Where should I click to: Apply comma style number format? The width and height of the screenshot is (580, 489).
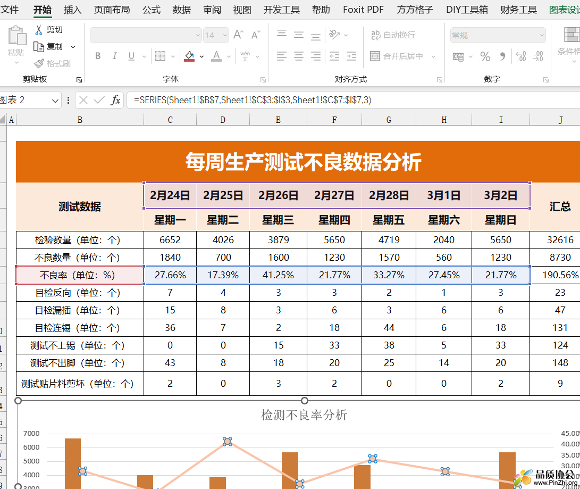pos(502,56)
